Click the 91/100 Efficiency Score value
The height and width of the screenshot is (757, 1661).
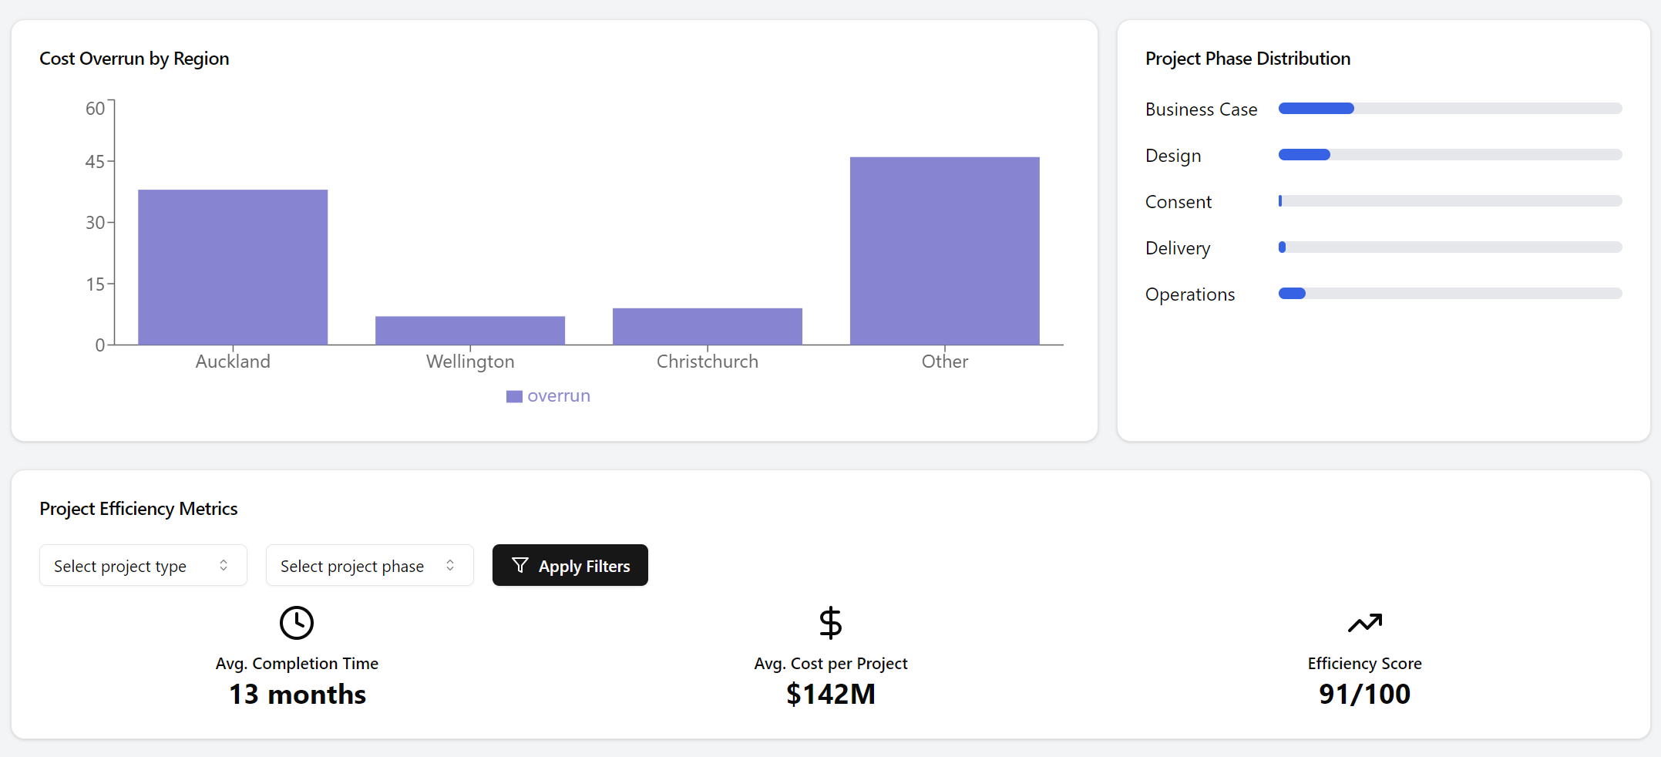coord(1364,695)
